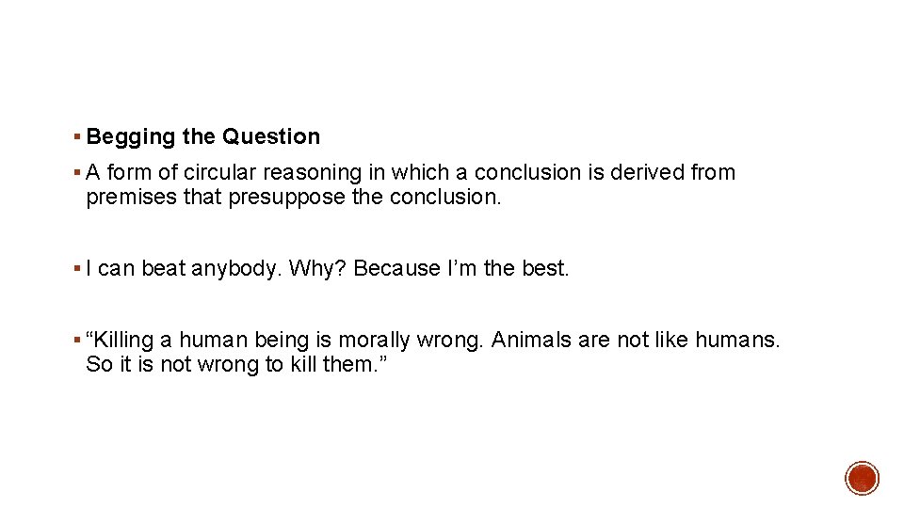904x508 pixels.
Task: Click the line 'premises that presuppose the conclusion.'
Action: coord(294,198)
